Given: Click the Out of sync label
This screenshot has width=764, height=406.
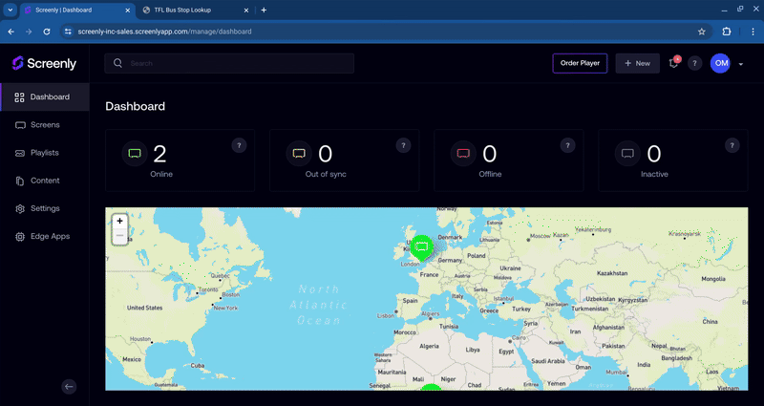Looking at the screenshot, I should pyautogui.click(x=326, y=174).
